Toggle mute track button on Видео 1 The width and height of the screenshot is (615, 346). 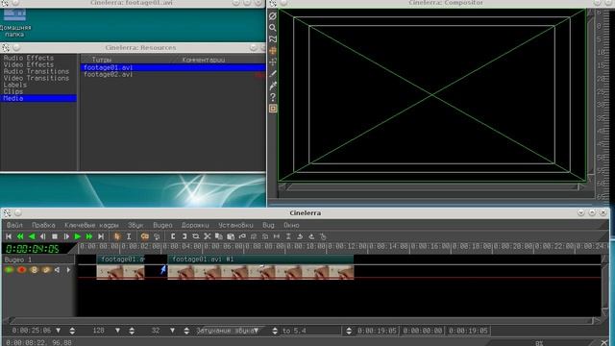pos(58,270)
